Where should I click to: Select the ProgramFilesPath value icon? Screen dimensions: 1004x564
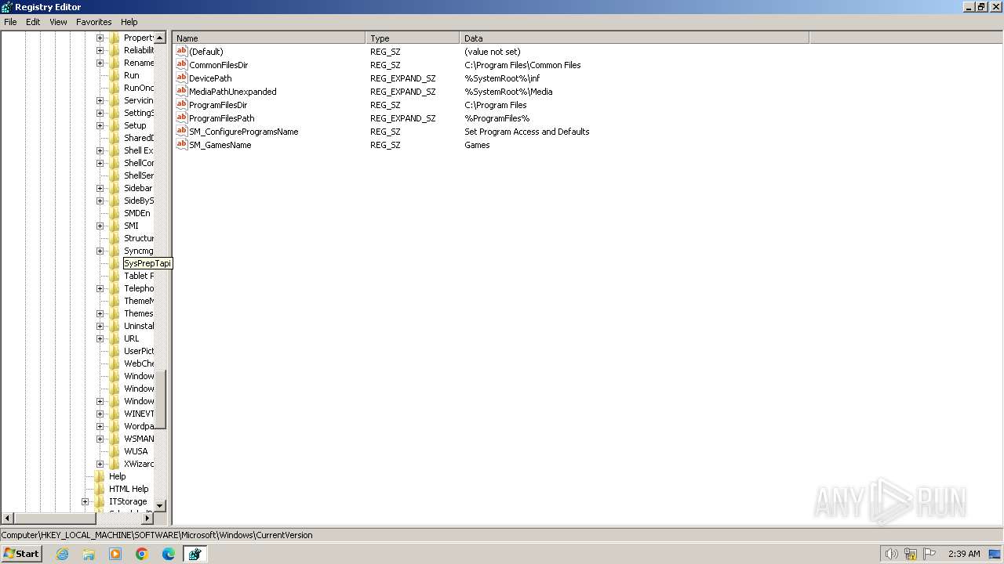(x=182, y=118)
